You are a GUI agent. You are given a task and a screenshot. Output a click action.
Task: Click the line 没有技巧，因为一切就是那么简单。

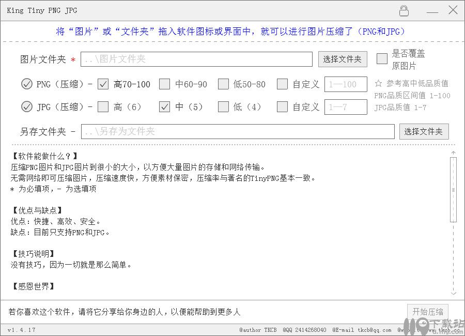pyautogui.click(x=71, y=265)
